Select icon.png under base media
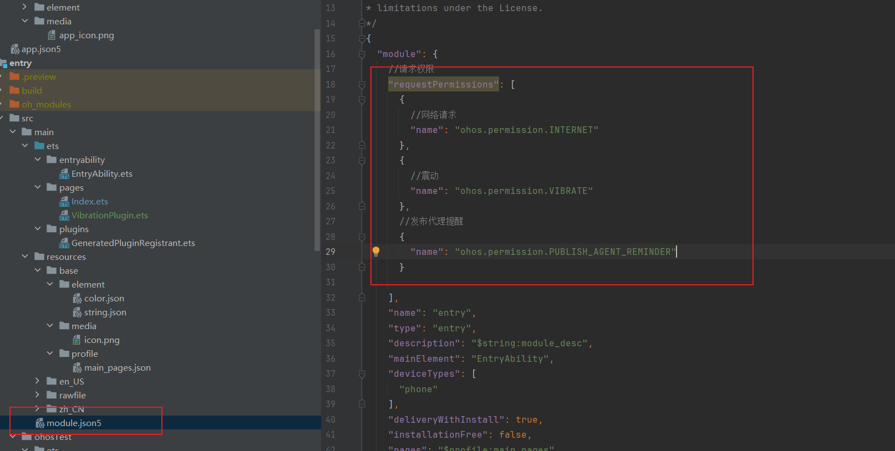This screenshot has width=895, height=451. tap(102, 340)
